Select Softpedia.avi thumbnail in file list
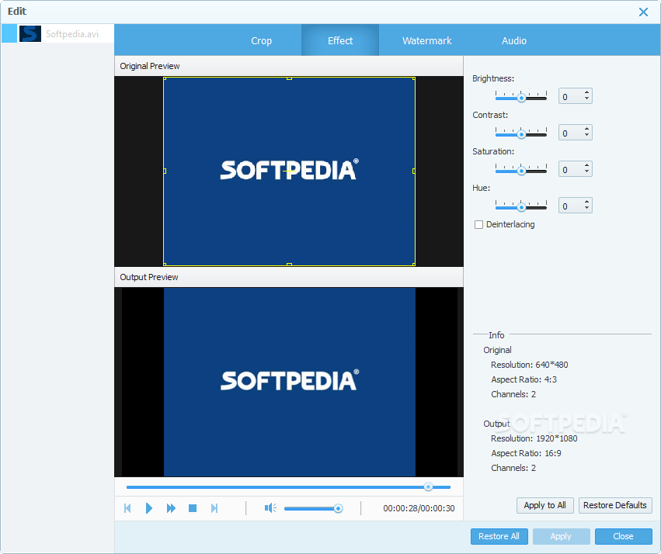 [x=30, y=33]
